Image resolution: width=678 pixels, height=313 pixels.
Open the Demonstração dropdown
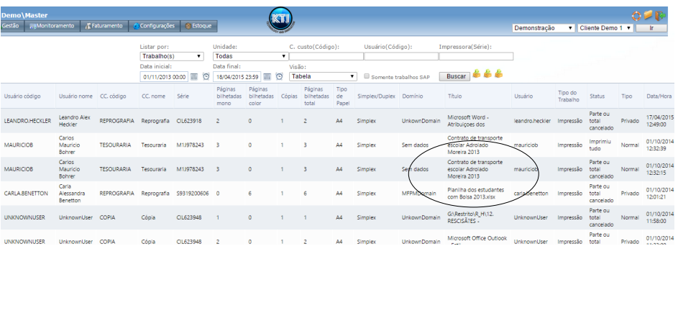[544, 28]
